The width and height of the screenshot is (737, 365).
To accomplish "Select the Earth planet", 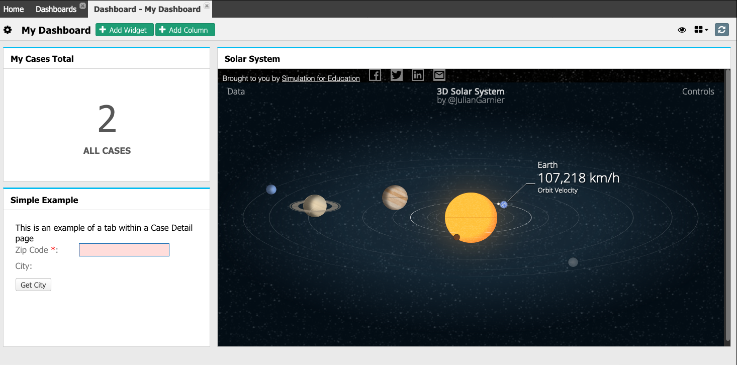I will (x=504, y=204).
